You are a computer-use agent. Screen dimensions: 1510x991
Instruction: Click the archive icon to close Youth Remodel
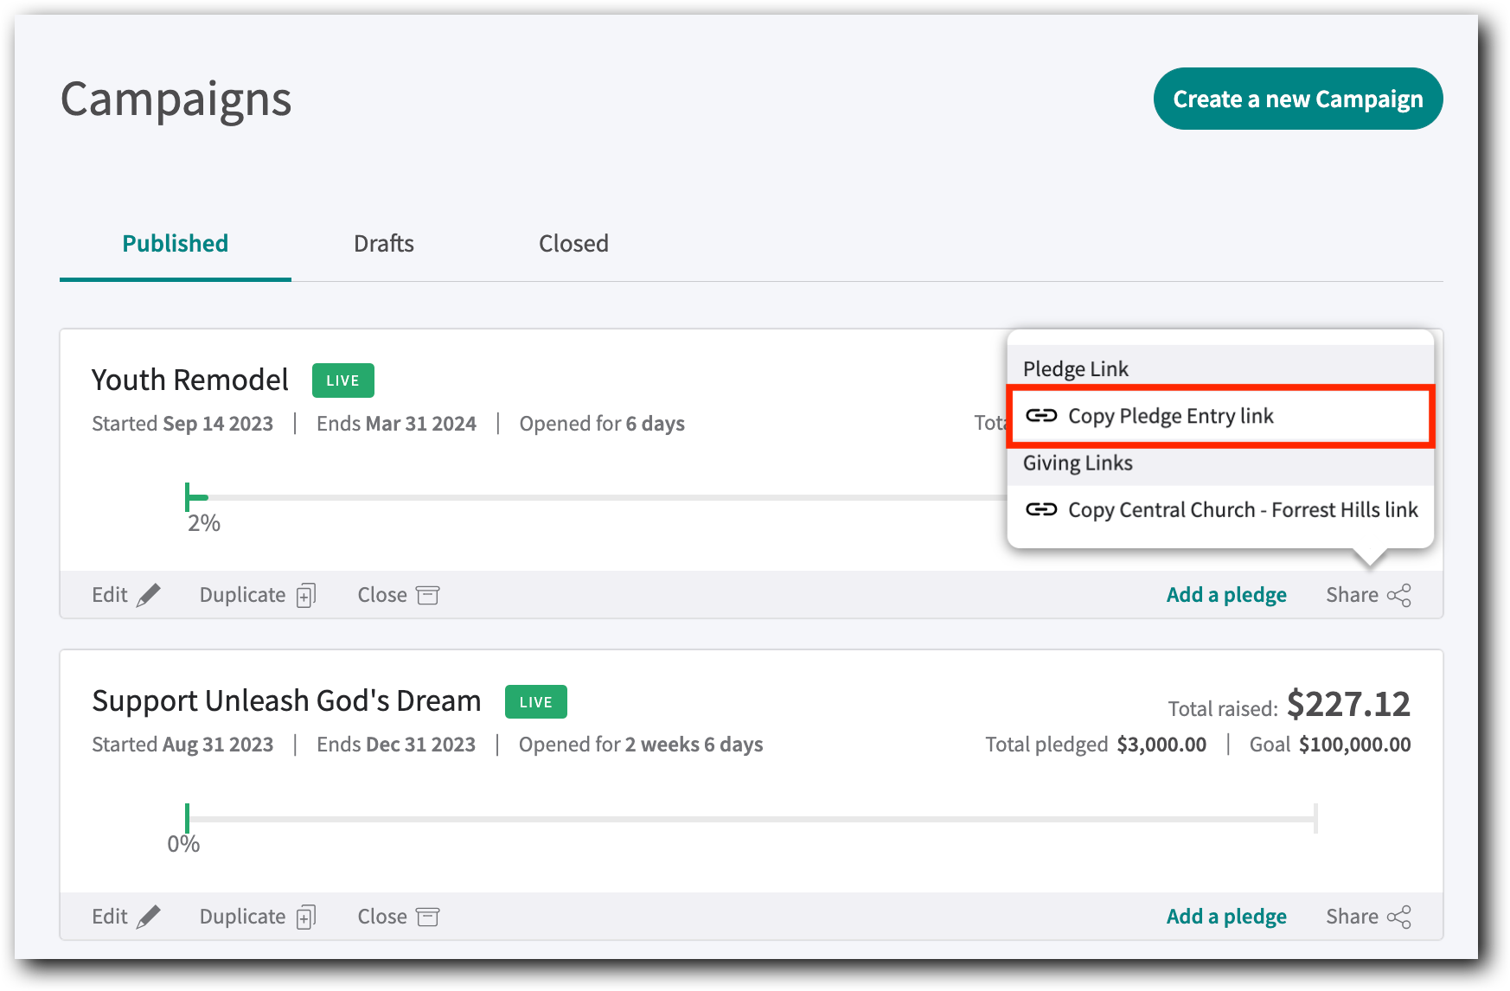[427, 595]
